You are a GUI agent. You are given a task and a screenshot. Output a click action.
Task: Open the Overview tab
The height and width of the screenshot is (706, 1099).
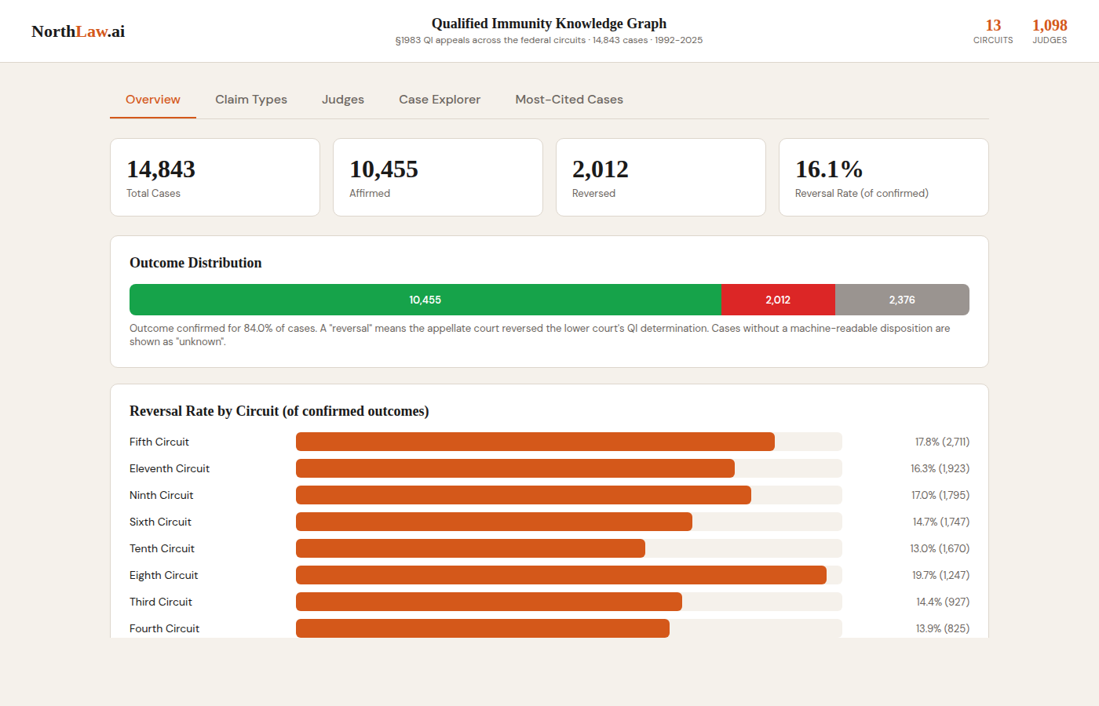pos(153,100)
